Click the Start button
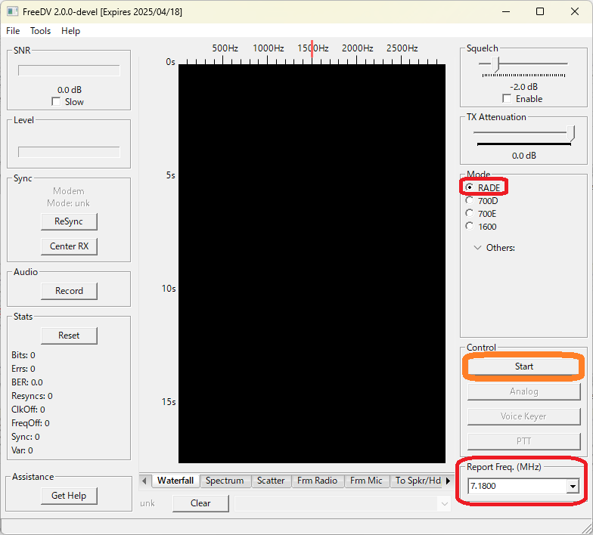This screenshot has width=593, height=535. [523, 366]
